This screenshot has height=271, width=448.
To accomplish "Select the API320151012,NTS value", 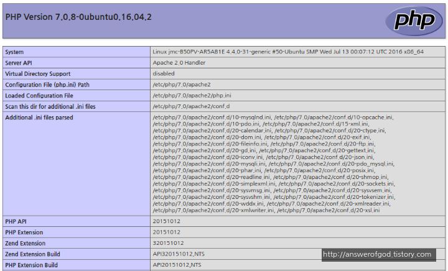I will click(x=179, y=254).
